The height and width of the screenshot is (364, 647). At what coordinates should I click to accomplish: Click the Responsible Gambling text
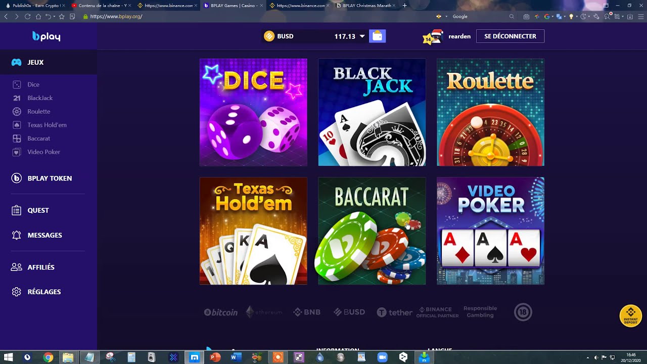[480, 312]
